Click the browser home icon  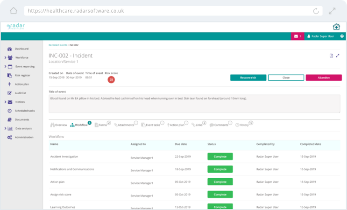pos(14,11)
